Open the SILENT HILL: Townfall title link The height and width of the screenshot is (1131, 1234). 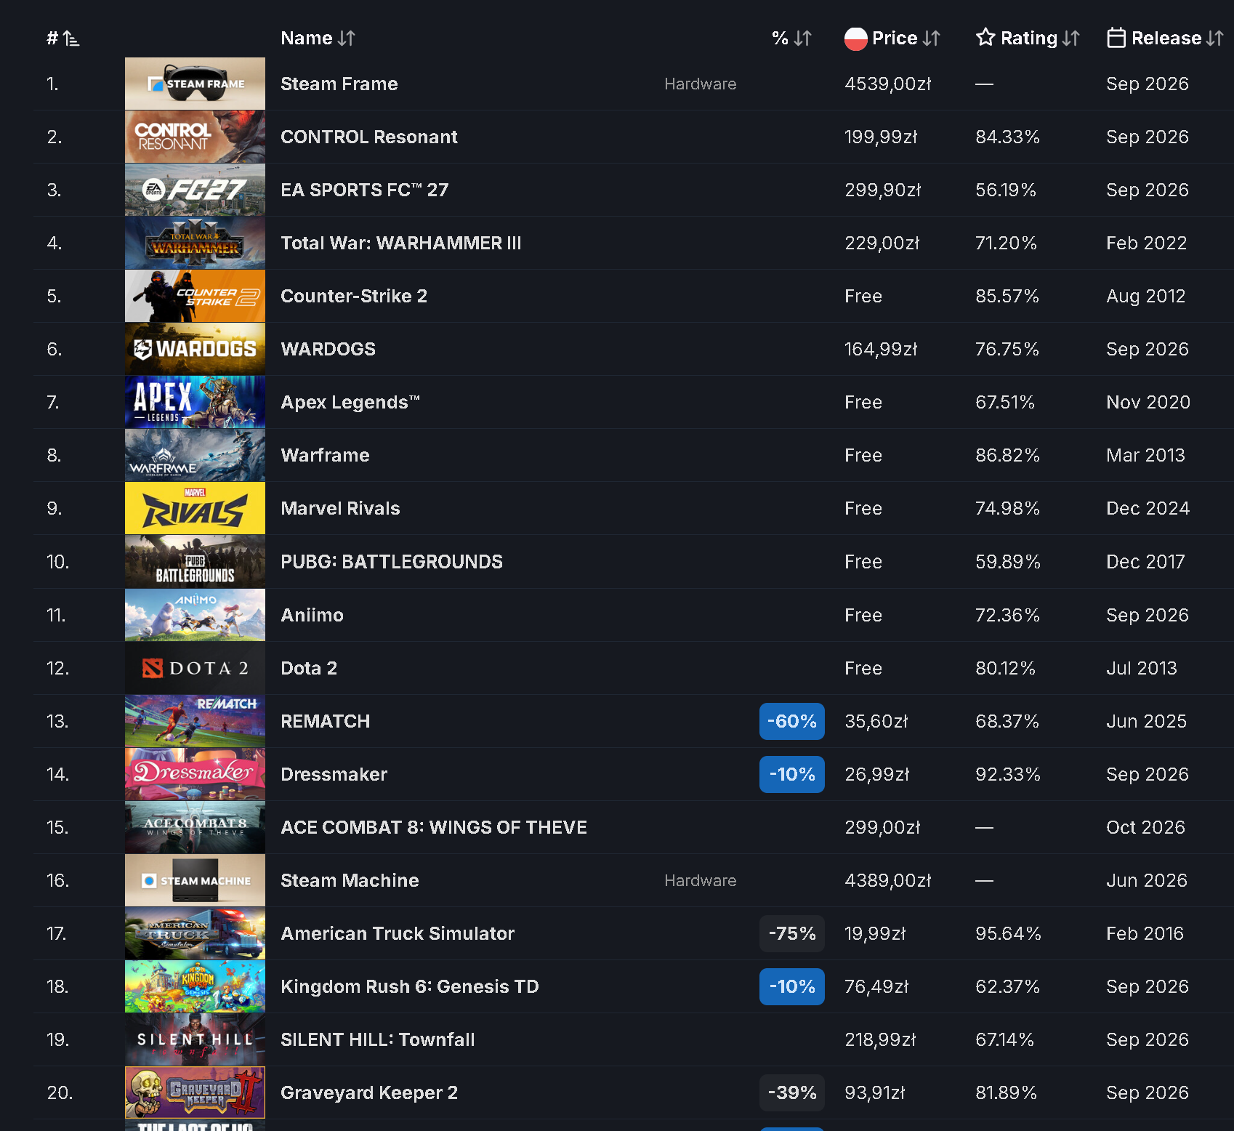378,1039
